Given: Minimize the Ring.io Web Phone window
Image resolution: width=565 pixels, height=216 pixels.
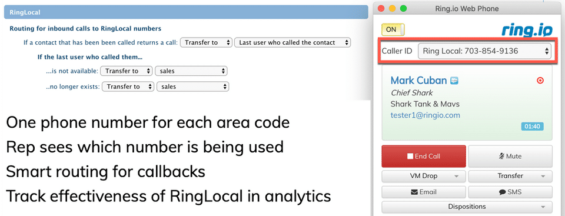Looking at the screenshot, I should 392,8.
